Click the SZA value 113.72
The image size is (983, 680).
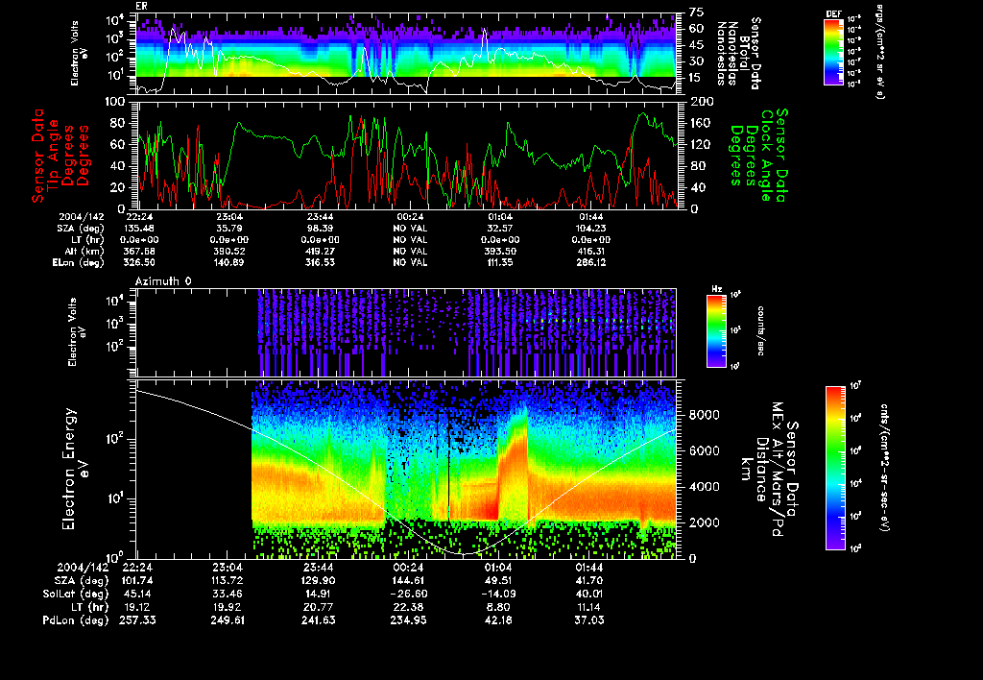(x=227, y=581)
